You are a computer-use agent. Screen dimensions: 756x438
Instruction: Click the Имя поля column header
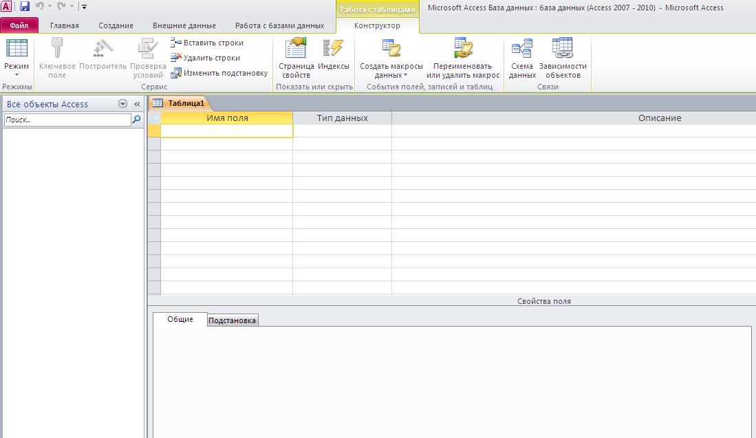pyautogui.click(x=226, y=118)
